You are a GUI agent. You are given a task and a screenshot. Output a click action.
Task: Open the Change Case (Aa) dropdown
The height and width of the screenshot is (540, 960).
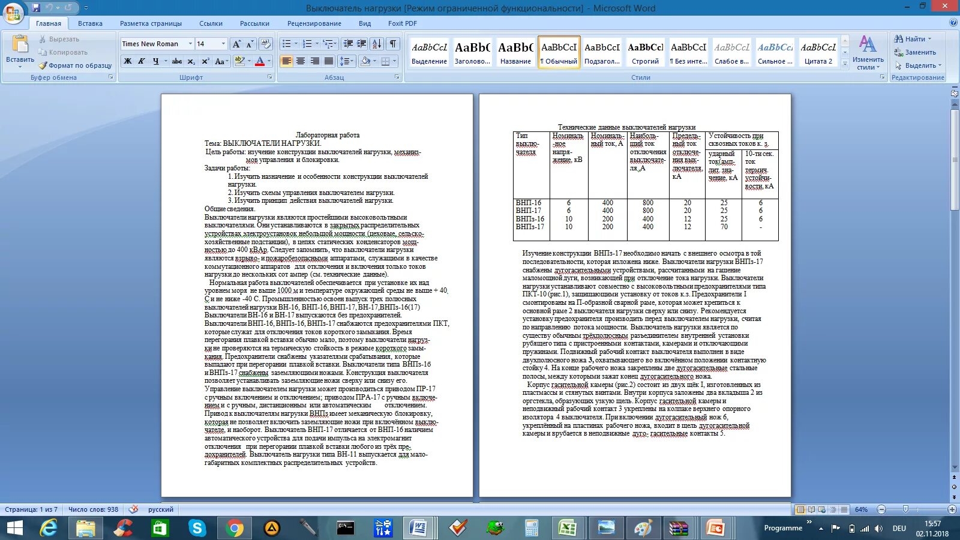(x=221, y=61)
